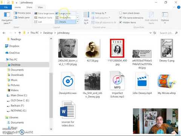Click the navigation pane scrollbar
The width and height of the screenshot is (181, 136).
pos(51,95)
